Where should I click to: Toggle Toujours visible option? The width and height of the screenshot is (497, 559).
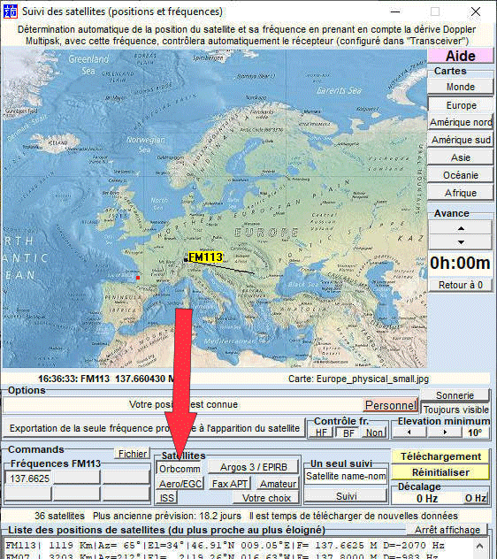pos(455,410)
